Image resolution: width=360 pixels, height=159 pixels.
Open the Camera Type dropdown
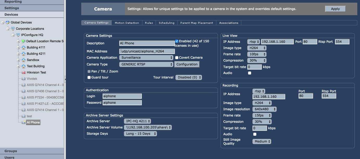coord(146,64)
